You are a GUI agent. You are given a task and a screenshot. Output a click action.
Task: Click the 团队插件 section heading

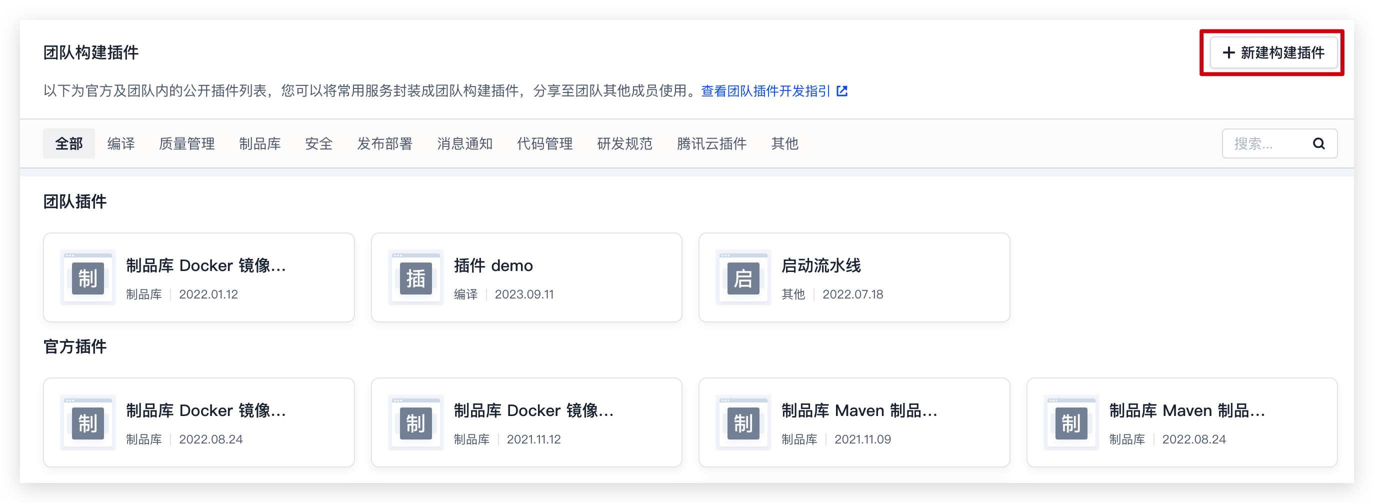coord(75,201)
